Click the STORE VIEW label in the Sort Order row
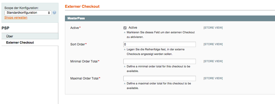Viewport: 275px width, 104px height. [213, 44]
